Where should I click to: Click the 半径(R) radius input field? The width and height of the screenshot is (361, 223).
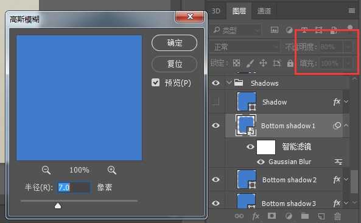pyautogui.click(x=74, y=188)
